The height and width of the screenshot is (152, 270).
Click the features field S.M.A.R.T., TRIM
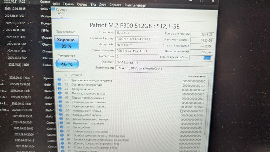(164, 68)
